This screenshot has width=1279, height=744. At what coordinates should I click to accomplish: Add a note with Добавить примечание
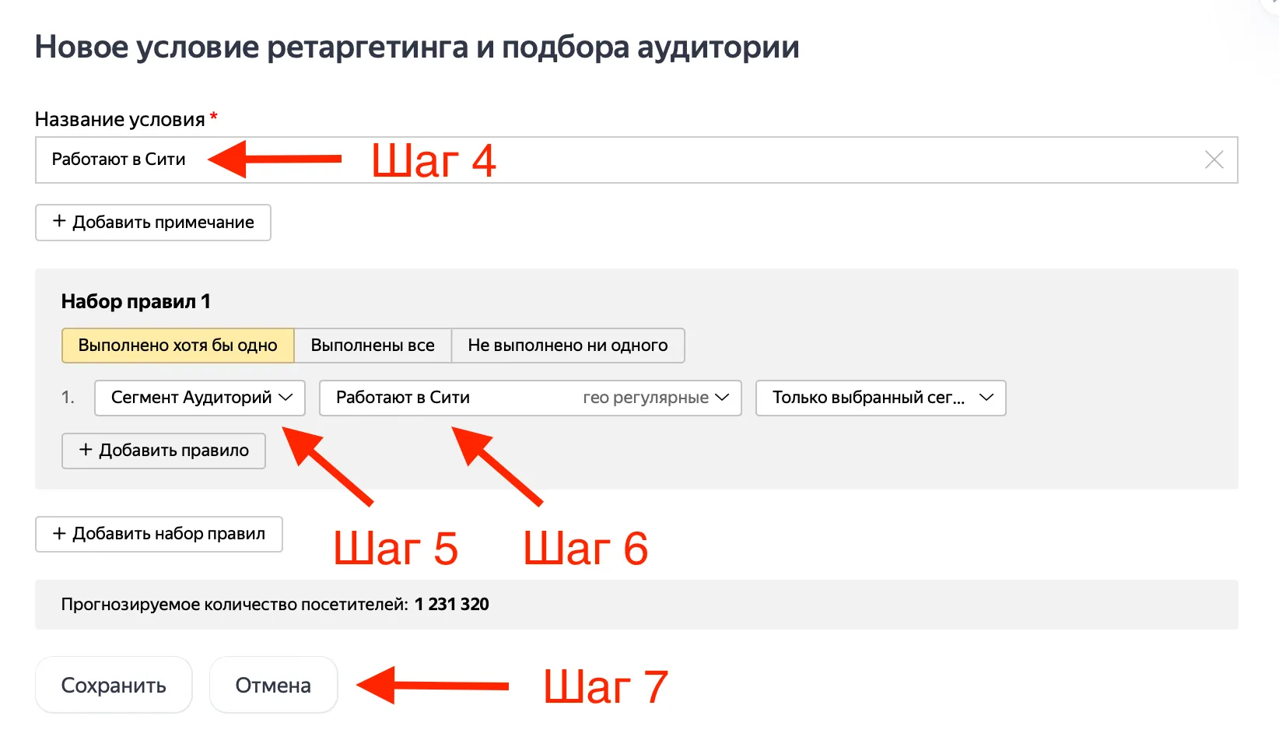coord(152,222)
